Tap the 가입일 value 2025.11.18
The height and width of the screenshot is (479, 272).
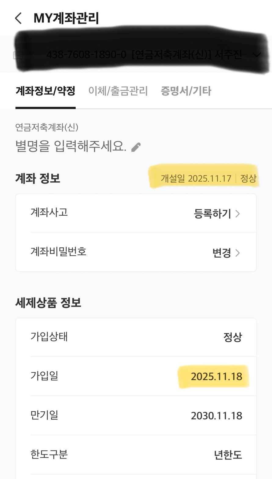(216, 377)
